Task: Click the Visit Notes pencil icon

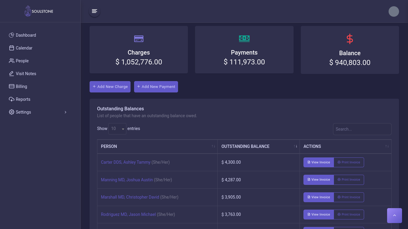Action: point(12,74)
